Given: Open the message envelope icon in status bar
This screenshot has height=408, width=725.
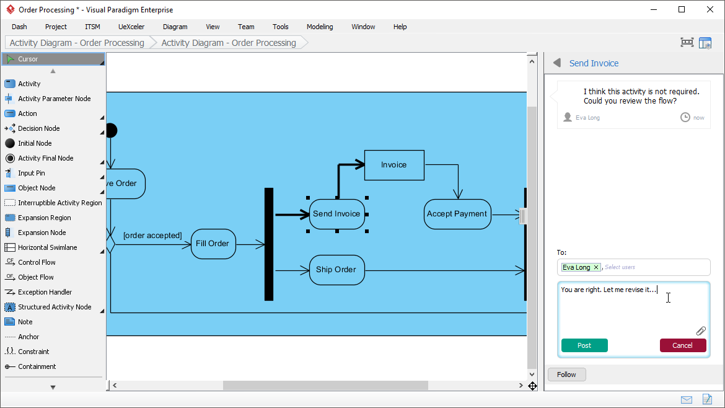Looking at the screenshot, I should point(687,400).
